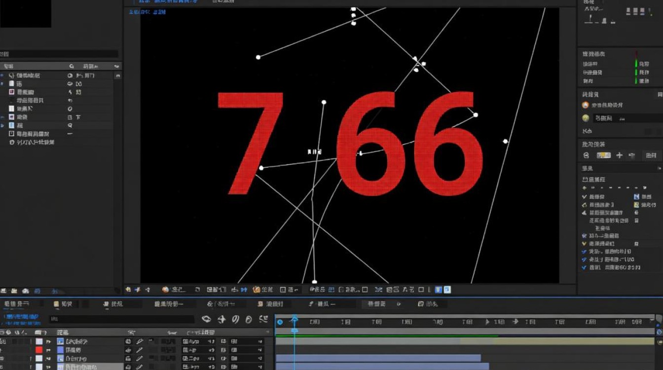Select the first tab of the timeline panel
This screenshot has height=370, width=663.
pos(17,304)
